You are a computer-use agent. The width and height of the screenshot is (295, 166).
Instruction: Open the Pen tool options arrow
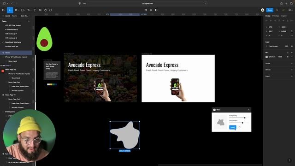point(31,10)
